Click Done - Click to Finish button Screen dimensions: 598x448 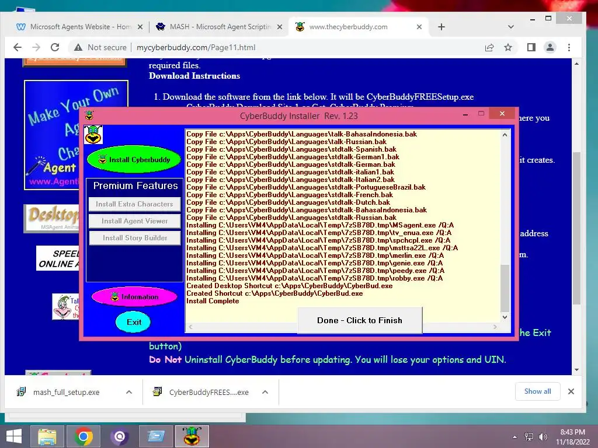(360, 320)
